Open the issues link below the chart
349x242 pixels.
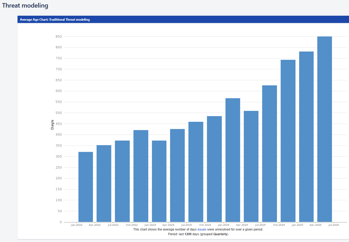pos(202,229)
